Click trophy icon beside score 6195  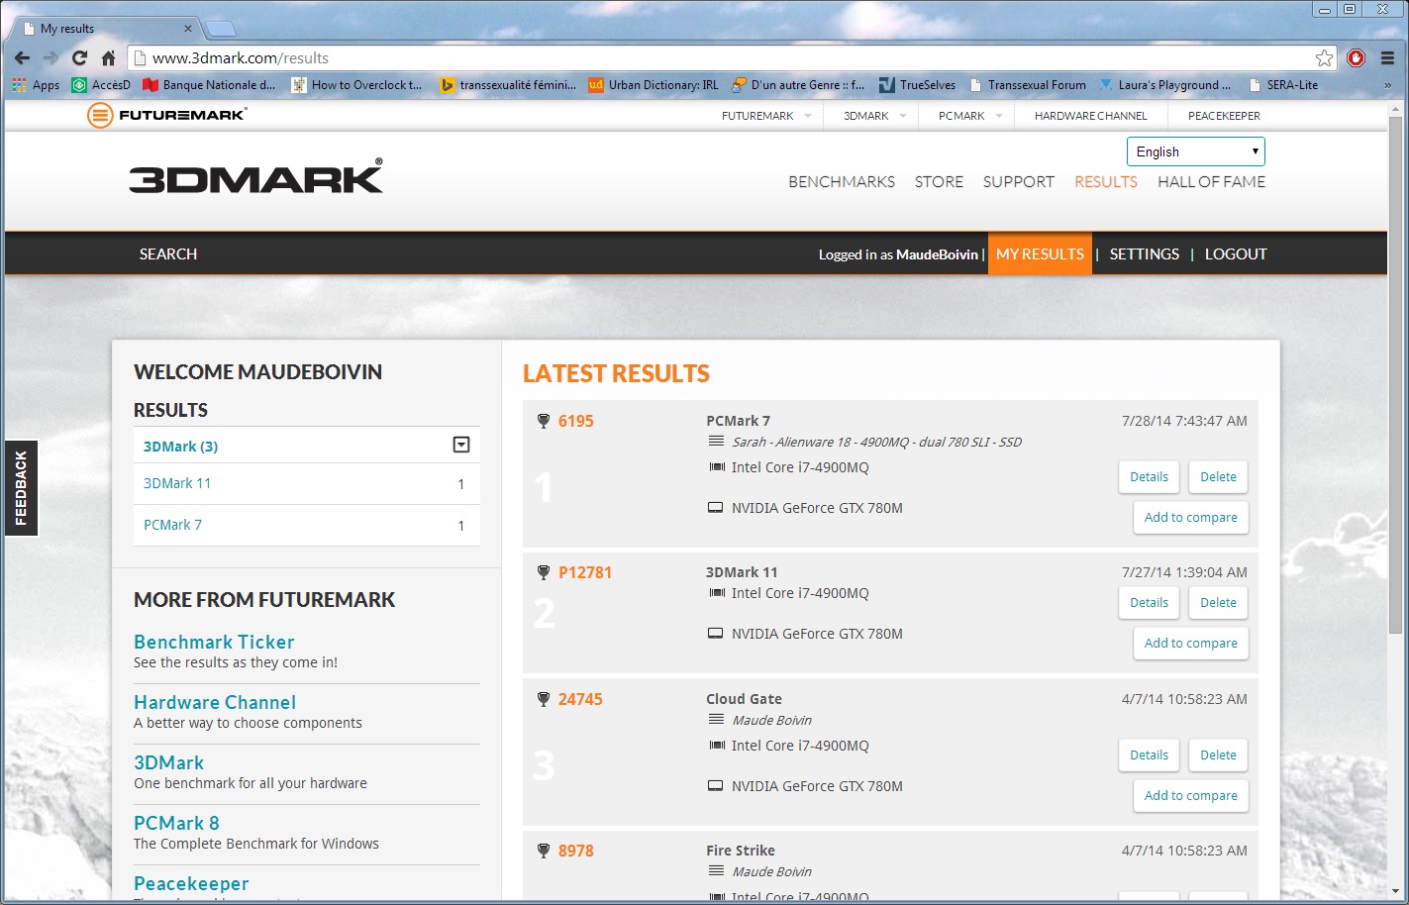[x=544, y=421]
